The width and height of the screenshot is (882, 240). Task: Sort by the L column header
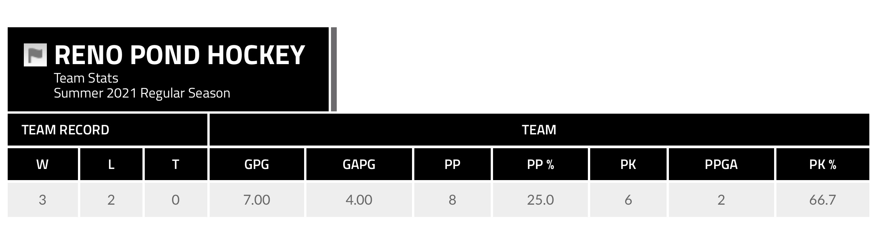111,164
